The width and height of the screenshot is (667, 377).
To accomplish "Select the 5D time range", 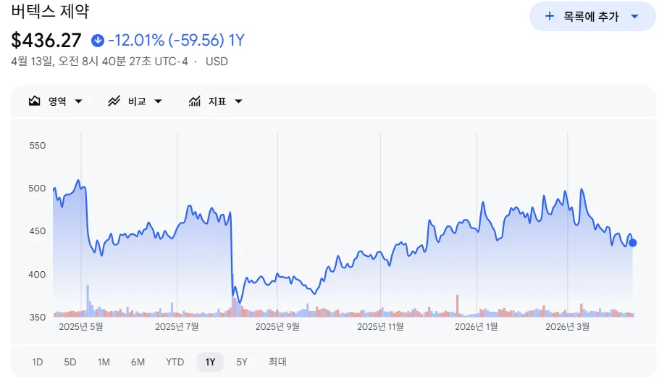I will click(x=70, y=362).
